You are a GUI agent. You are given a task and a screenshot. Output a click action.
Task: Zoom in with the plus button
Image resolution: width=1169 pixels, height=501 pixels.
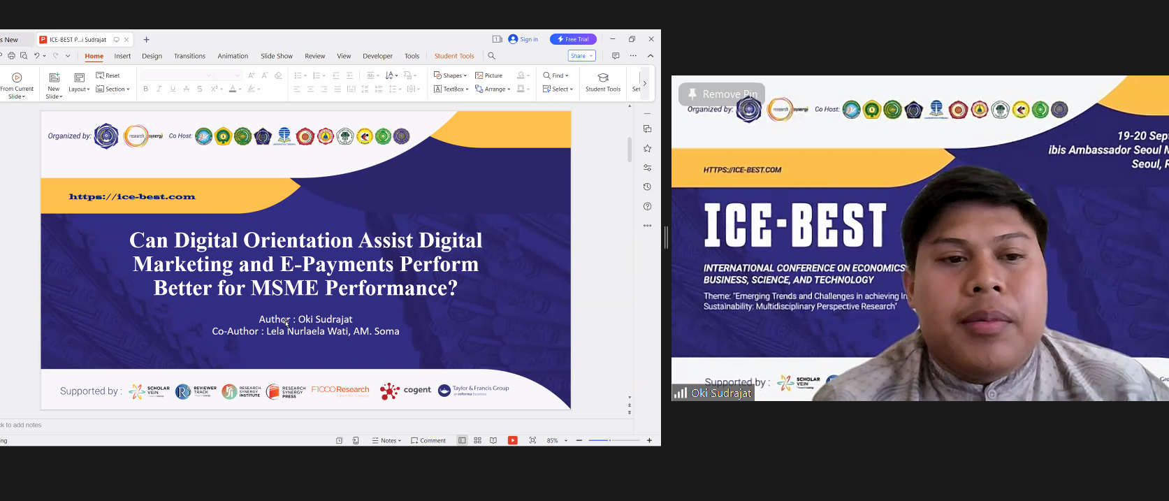click(x=649, y=440)
